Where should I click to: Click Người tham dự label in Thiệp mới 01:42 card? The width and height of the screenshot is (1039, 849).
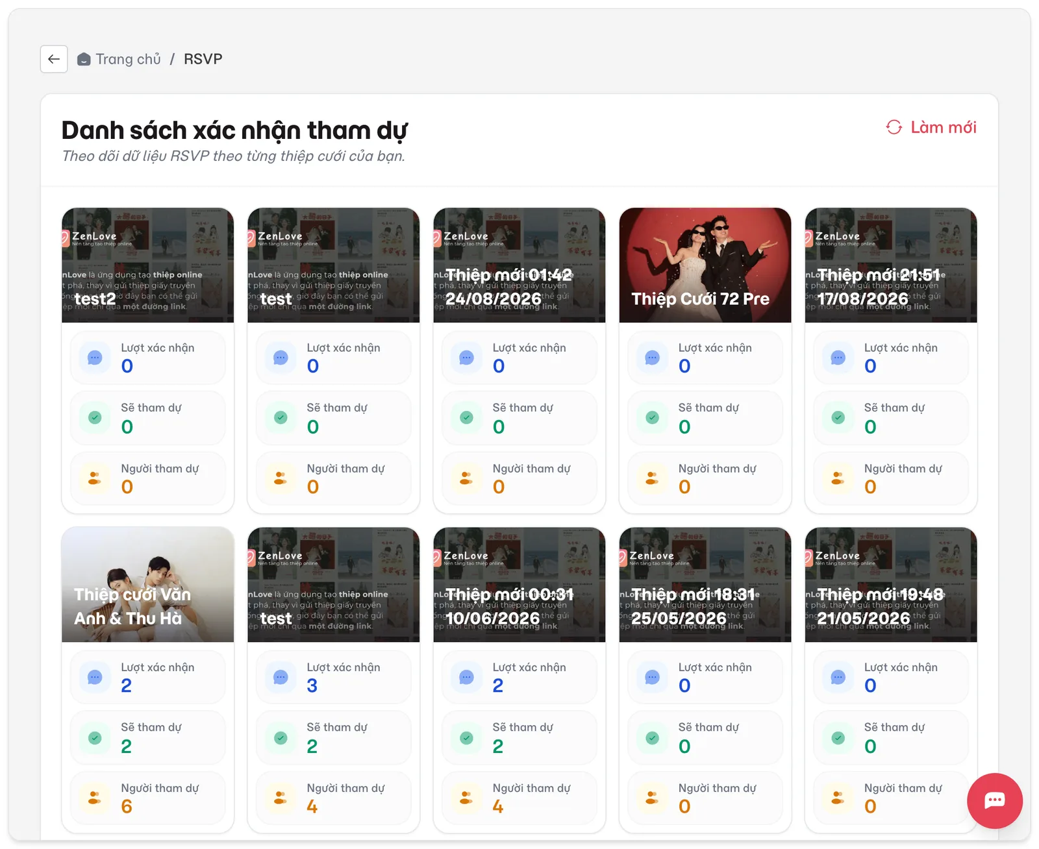click(531, 469)
